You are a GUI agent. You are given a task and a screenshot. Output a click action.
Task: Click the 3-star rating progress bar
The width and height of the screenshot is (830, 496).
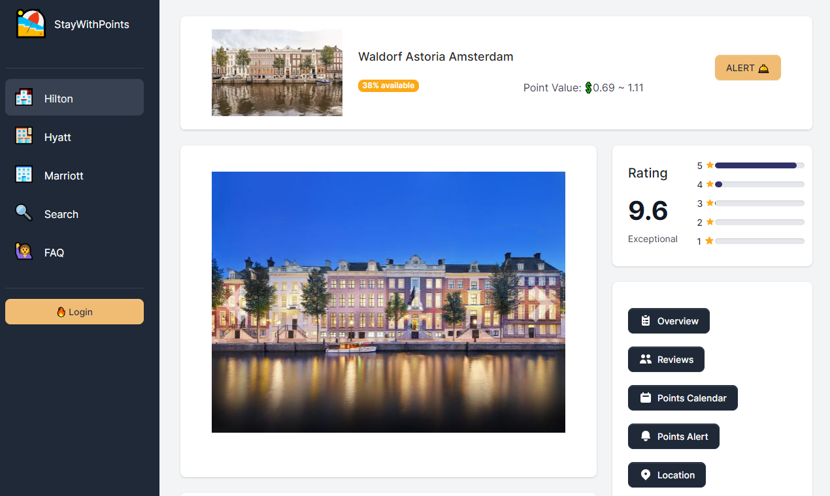[x=759, y=203]
